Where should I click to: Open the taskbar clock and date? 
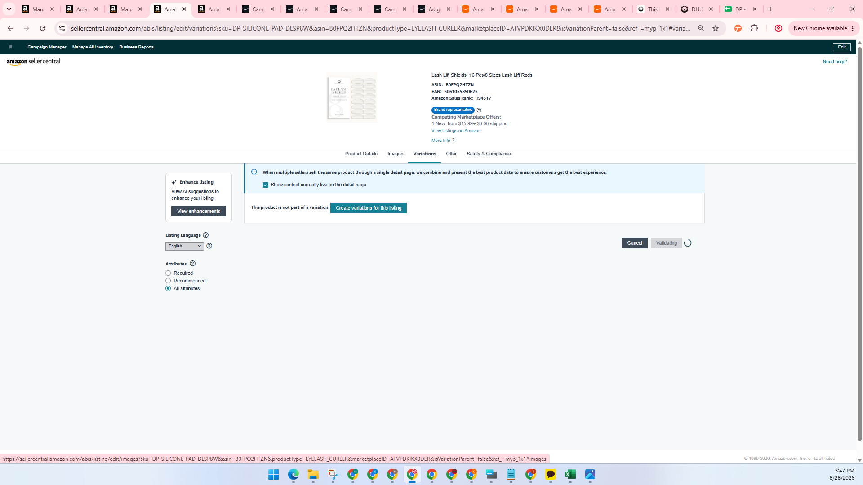pyautogui.click(x=841, y=474)
